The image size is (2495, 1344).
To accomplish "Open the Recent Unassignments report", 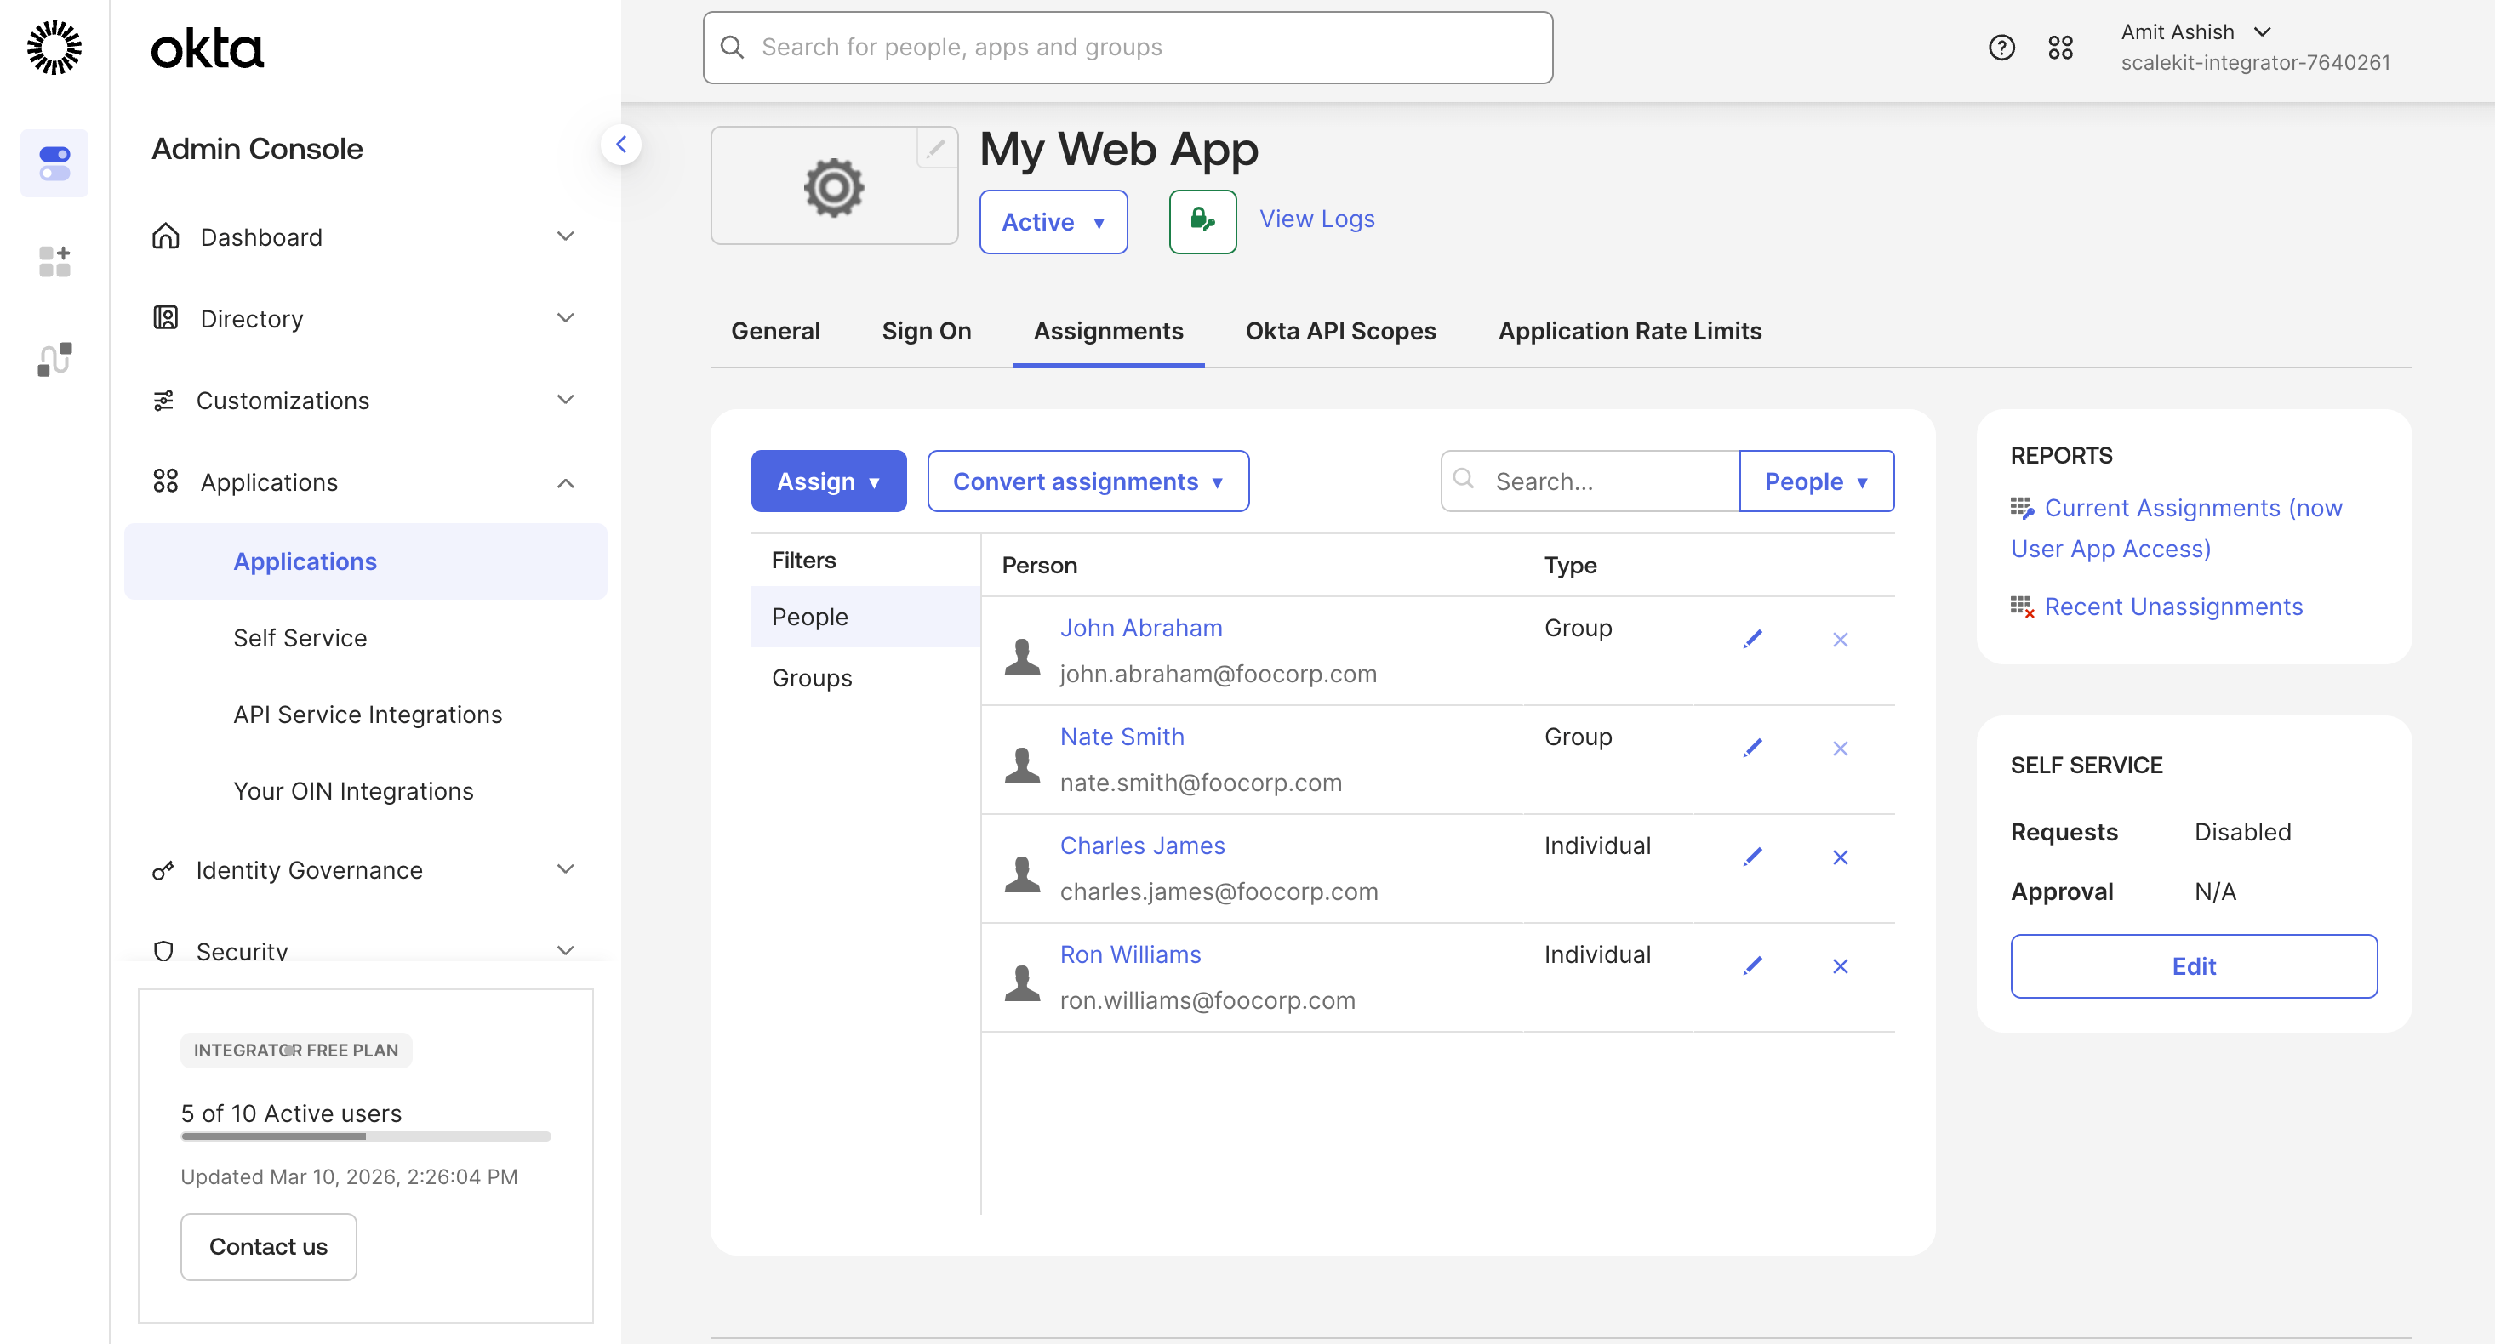I will [x=2173, y=607].
